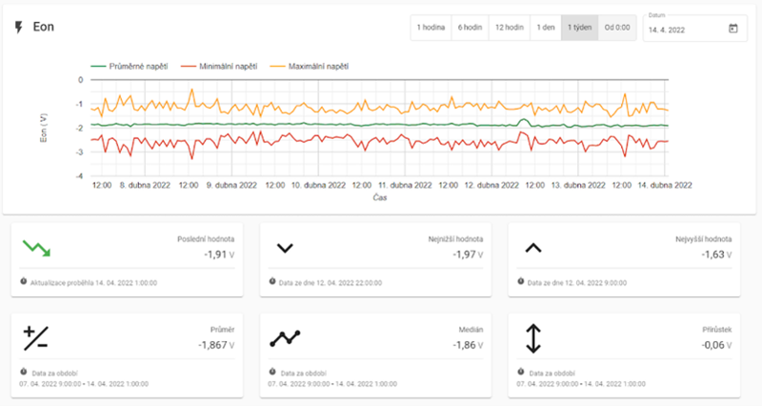
Task: Select the 1 týden time range
Action: 580,28
